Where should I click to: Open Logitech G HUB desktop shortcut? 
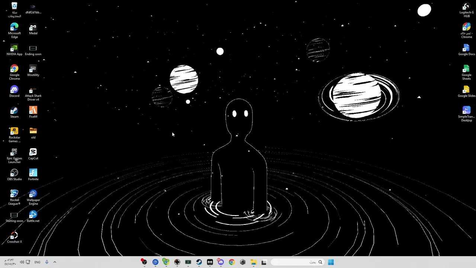(x=466, y=10)
